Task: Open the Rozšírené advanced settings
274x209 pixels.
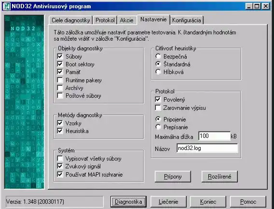Action: [219, 177]
